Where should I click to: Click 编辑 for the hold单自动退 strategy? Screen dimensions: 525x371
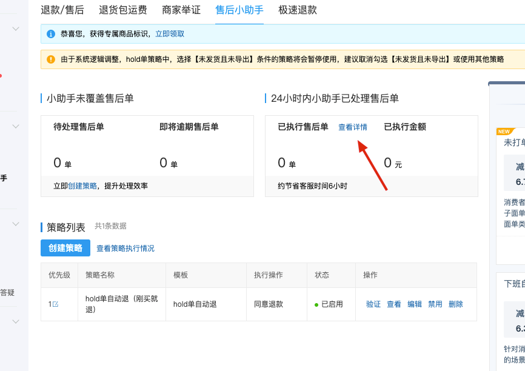415,304
